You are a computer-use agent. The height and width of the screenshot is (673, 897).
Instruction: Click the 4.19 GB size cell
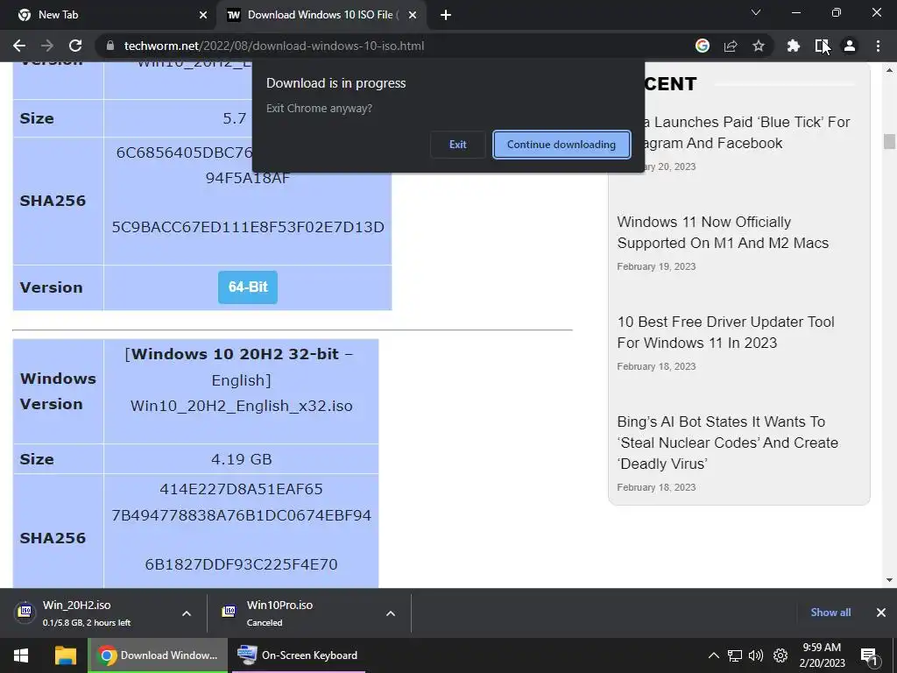pyautogui.click(x=242, y=459)
